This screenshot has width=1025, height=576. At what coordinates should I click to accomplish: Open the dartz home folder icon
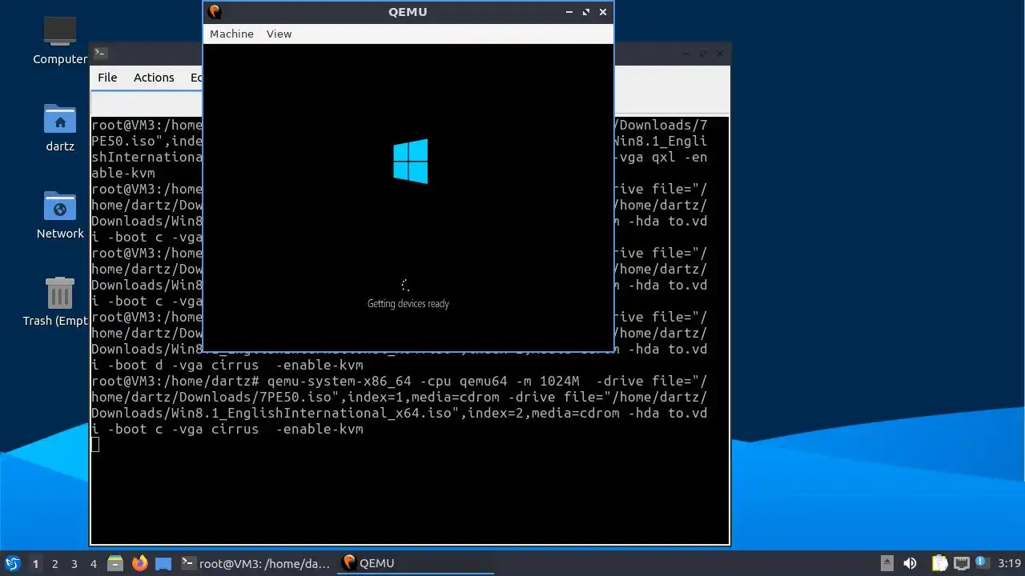60,128
